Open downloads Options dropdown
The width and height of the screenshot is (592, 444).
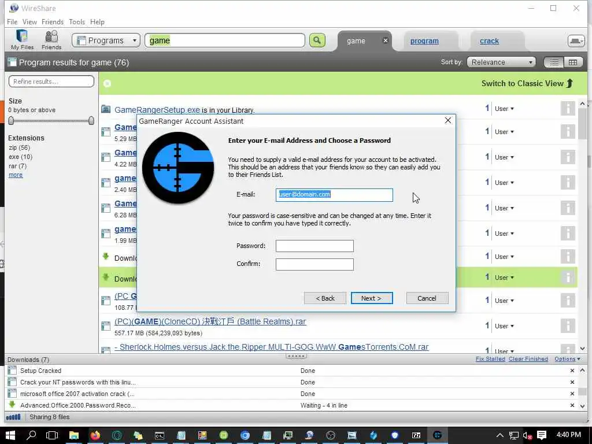[567, 359]
